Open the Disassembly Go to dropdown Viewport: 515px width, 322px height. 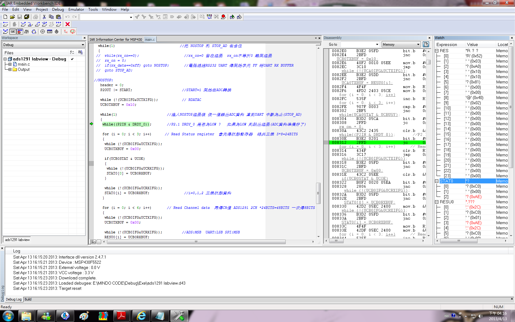(x=377, y=44)
